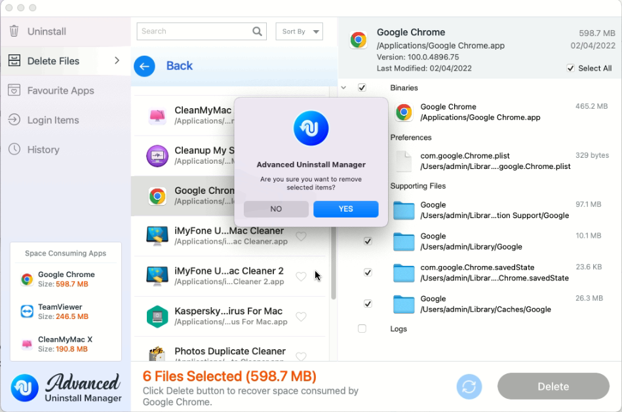Image resolution: width=622 pixels, height=412 pixels.
Task: Favourite iMyFone Mac Cleaner 2 heart icon
Action: [301, 276]
